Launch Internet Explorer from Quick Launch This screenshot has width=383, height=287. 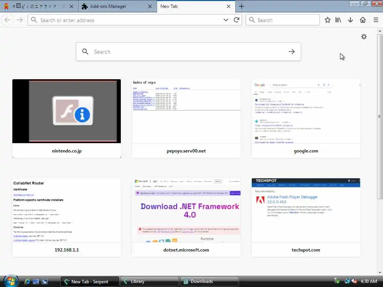click(x=27, y=281)
